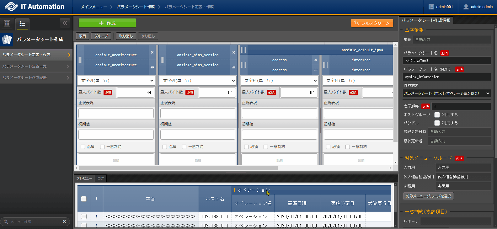Check 必須 for ansible_architecture column
497x229 pixels.
(83, 147)
